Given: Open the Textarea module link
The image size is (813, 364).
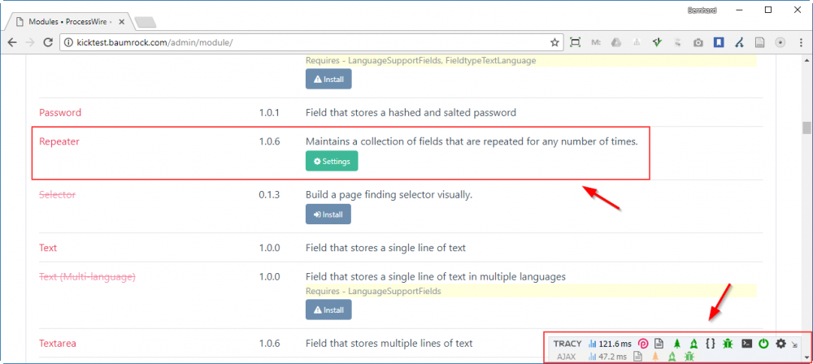Looking at the screenshot, I should (x=59, y=343).
